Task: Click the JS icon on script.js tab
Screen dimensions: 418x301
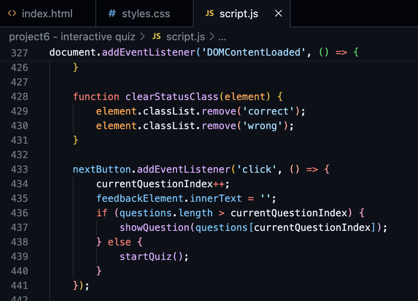Action: pyautogui.click(x=210, y=14)
